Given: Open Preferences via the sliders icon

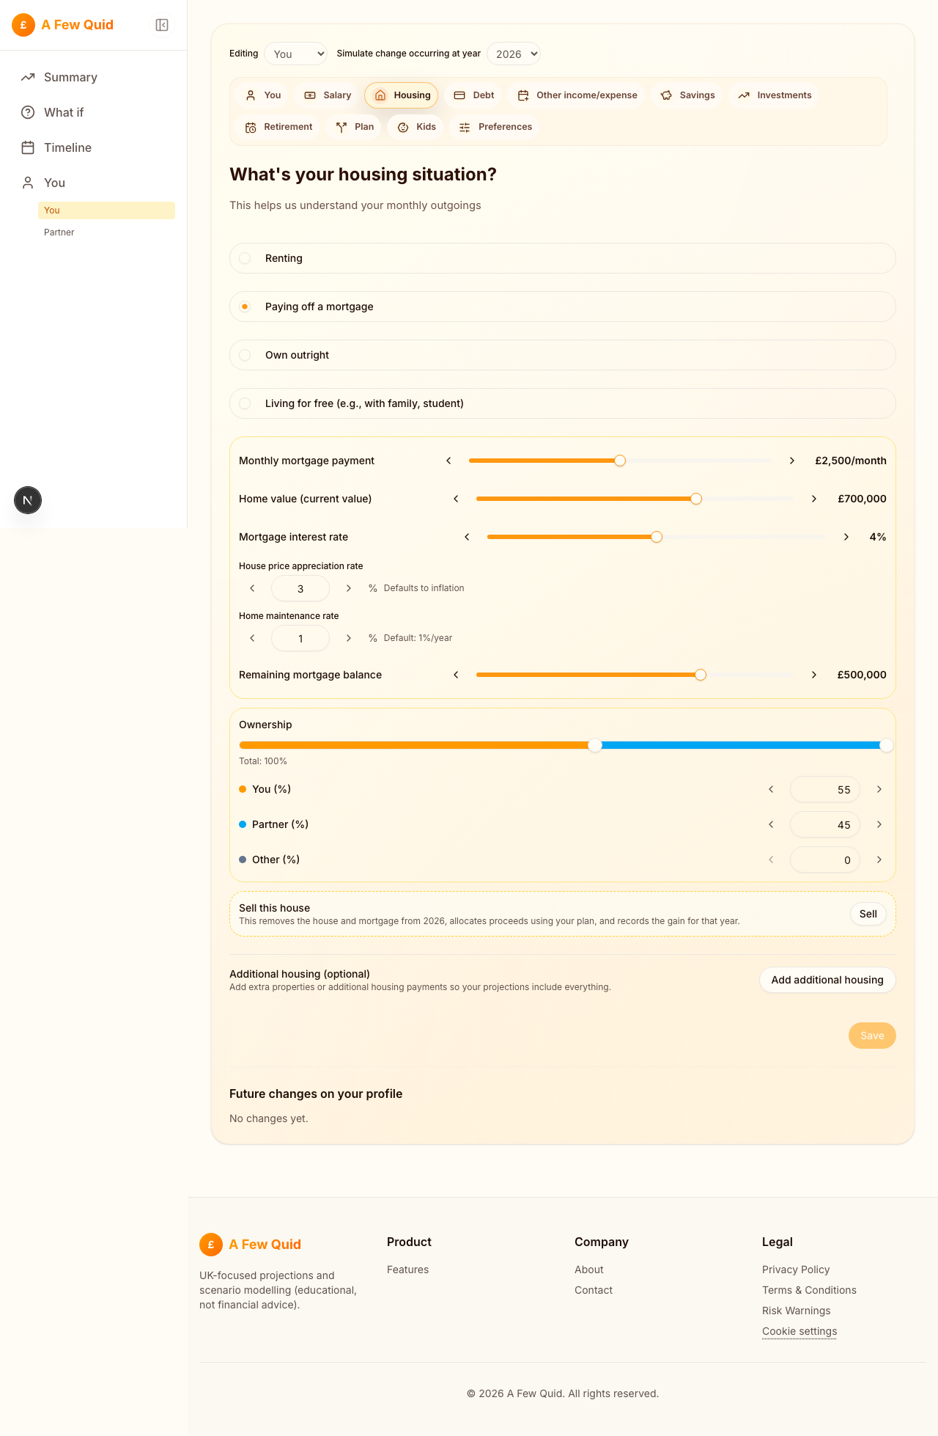Looking at the screenshot, I should [x=464, y=127].
